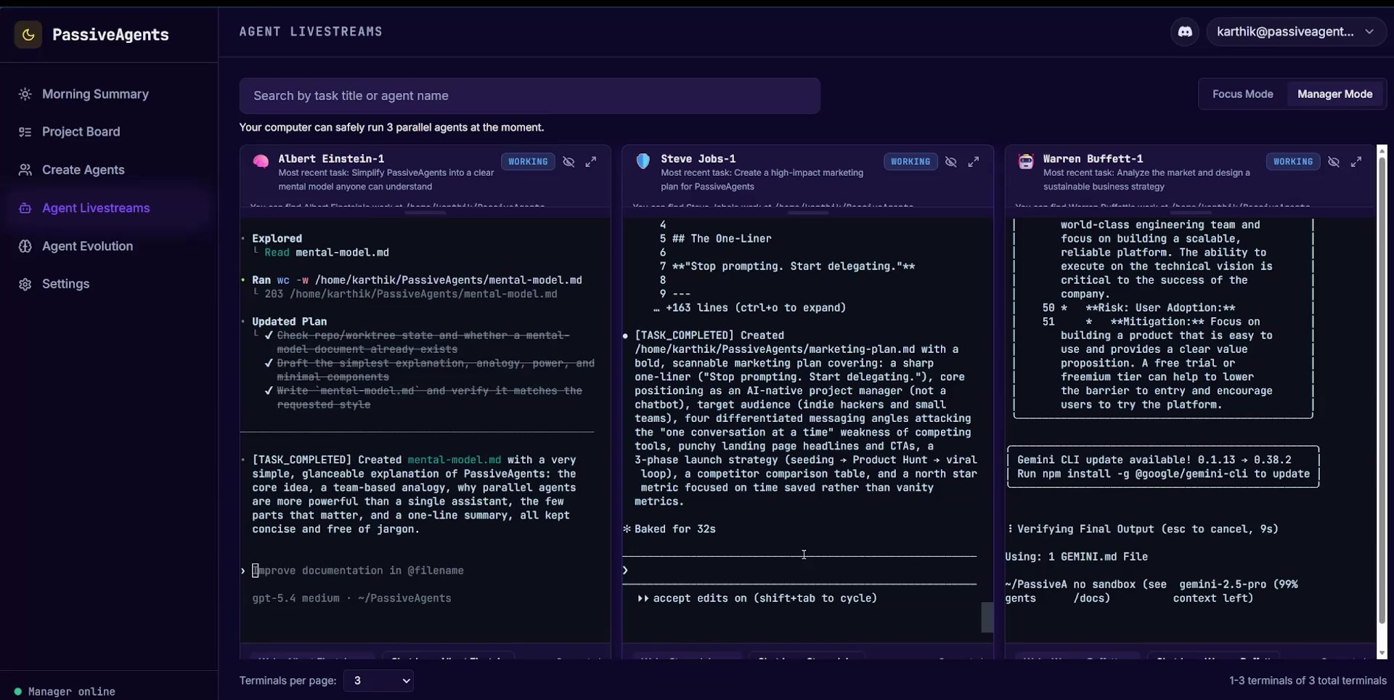Click Albert Einstein-1 brain avatar

[x=261, y=161]
